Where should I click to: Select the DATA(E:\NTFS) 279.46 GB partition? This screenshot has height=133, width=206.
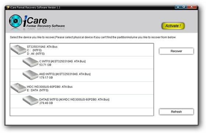point(82,101)
